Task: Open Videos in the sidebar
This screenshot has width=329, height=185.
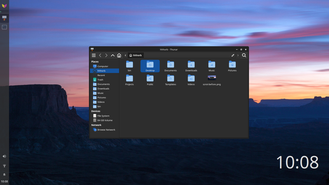Action: click(x=104, y=102)
